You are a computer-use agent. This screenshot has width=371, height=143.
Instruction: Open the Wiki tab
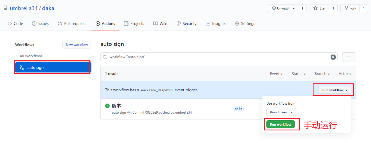point(160,24)
